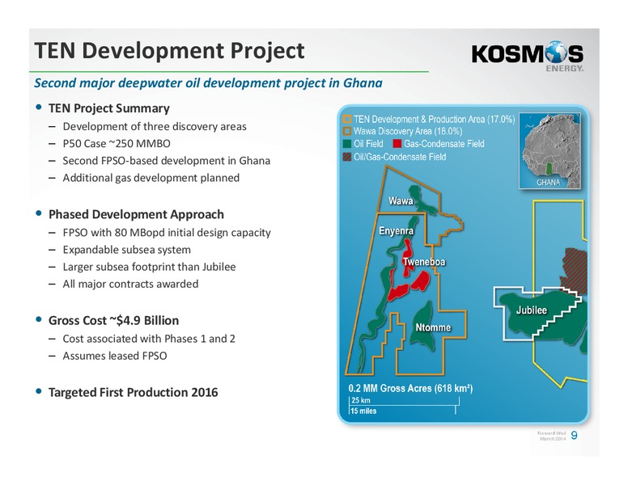Select the slide title 'TEN Development Project'

point(169,51)
